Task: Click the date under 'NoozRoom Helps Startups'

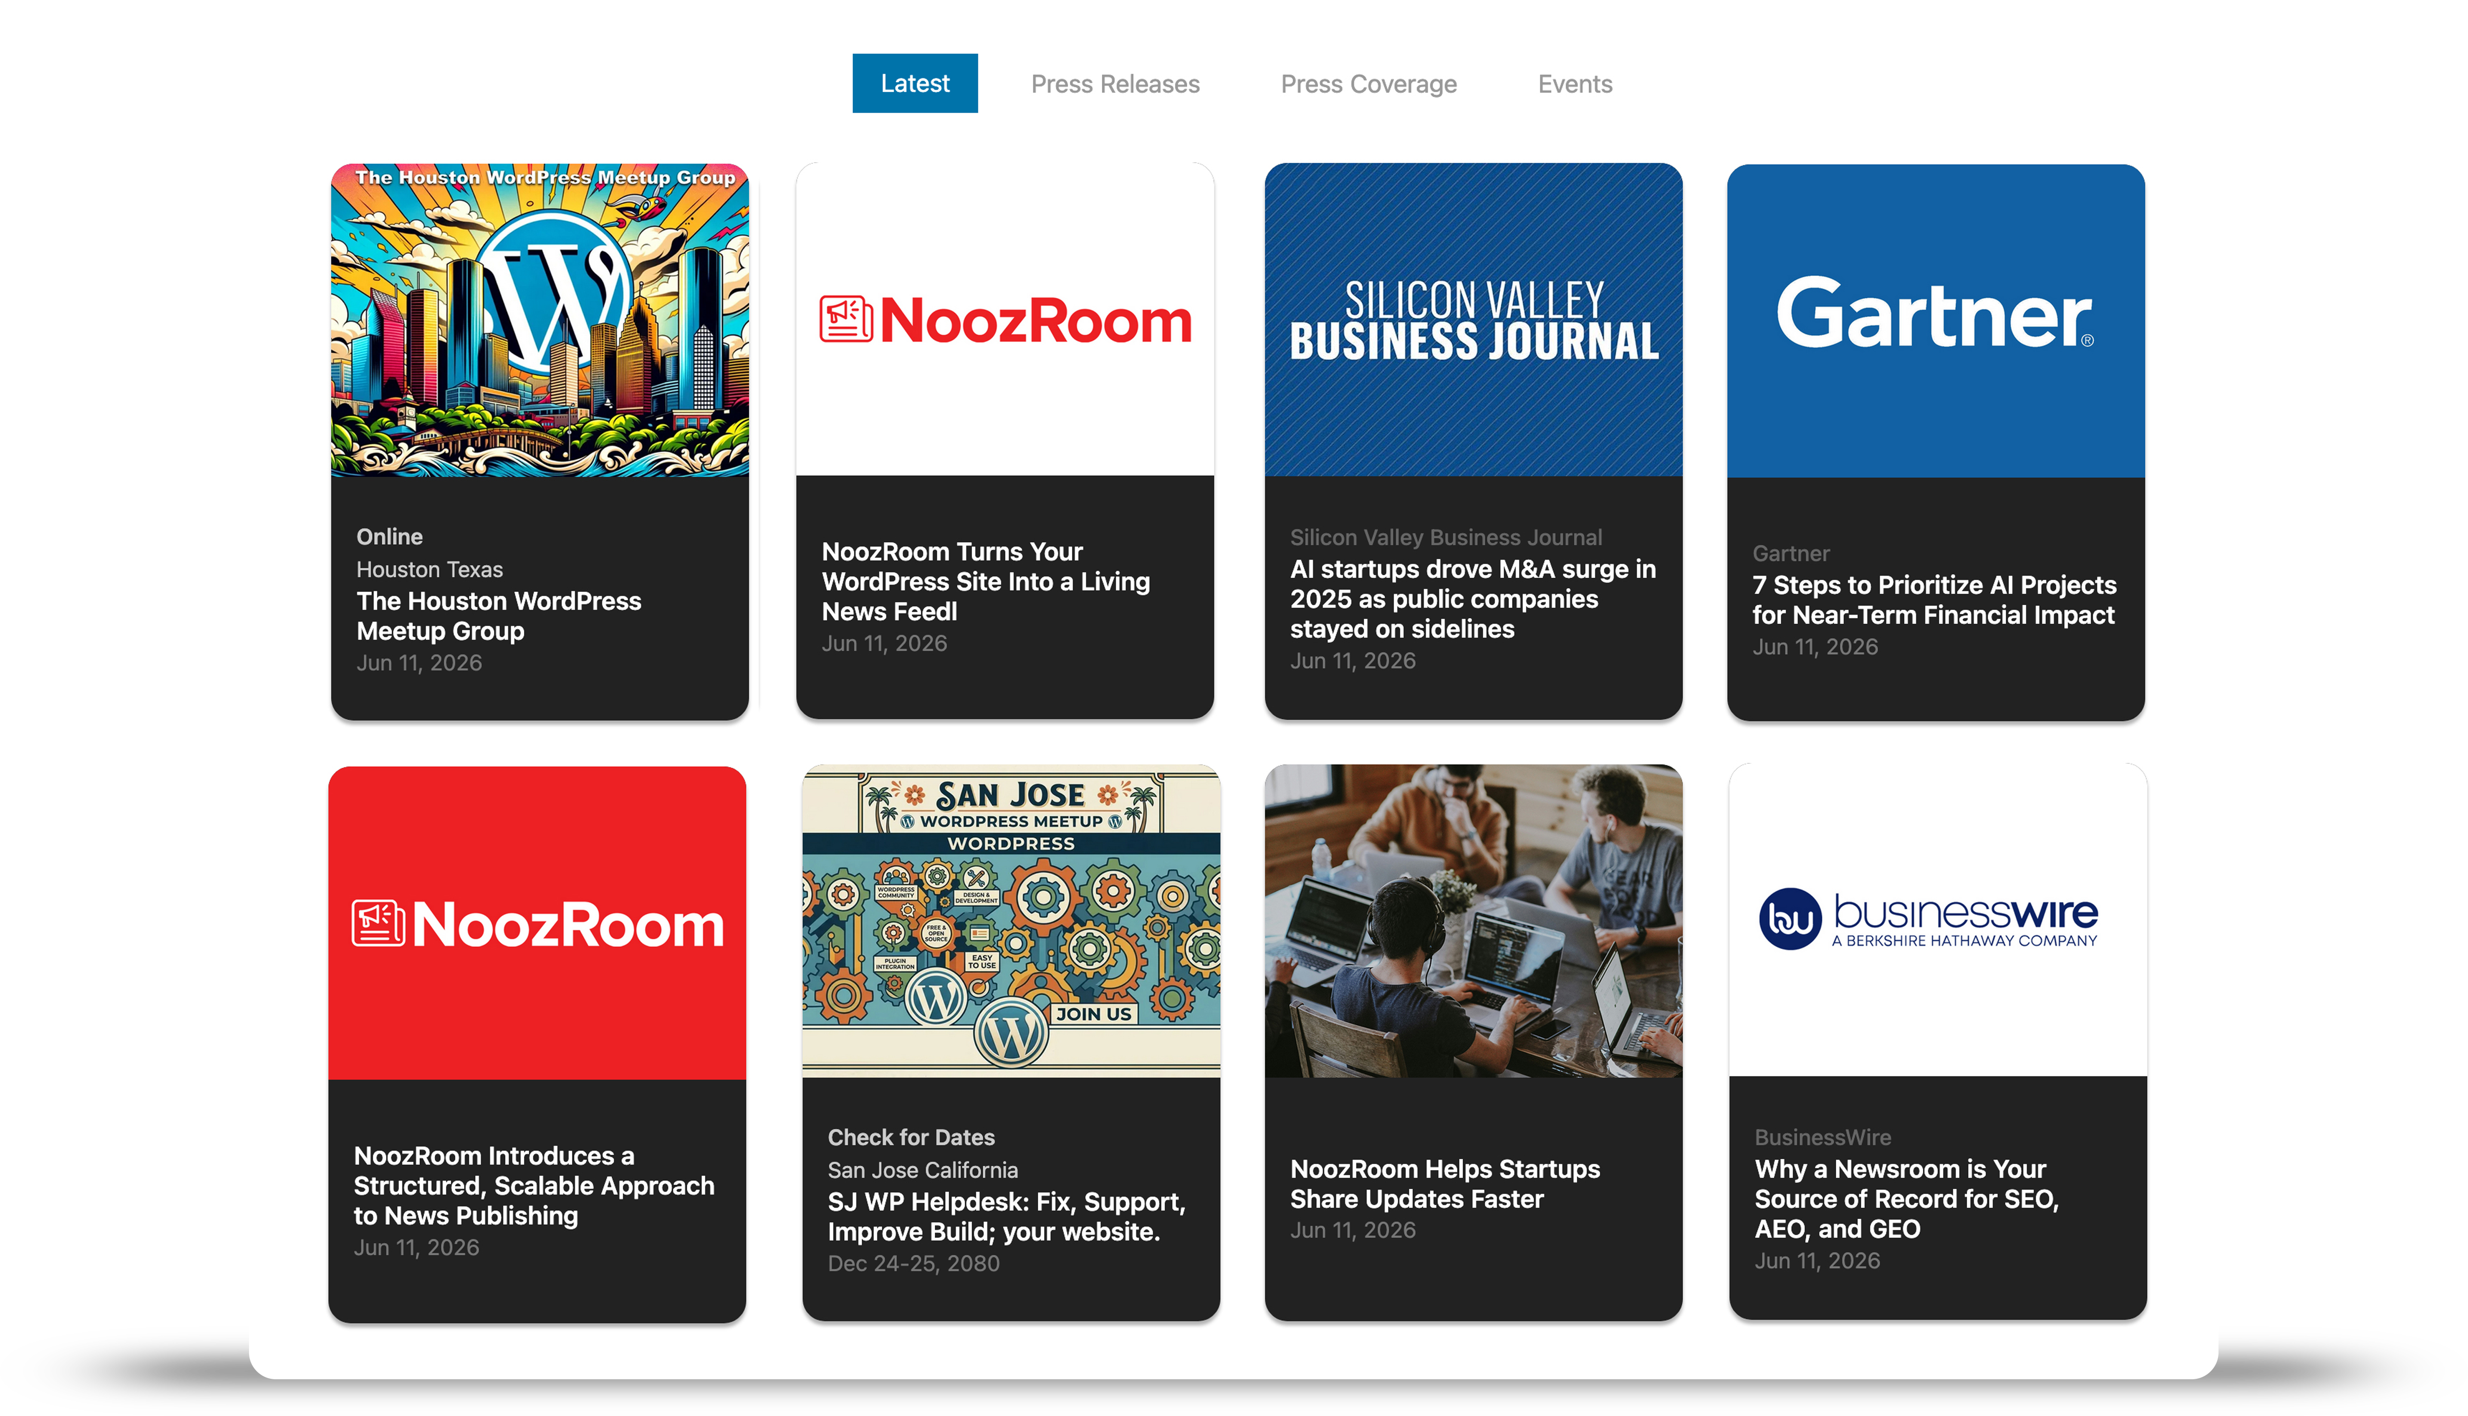Action: click(x=1352, y=1231)
